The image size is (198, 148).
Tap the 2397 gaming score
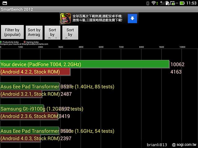(66, 138)
